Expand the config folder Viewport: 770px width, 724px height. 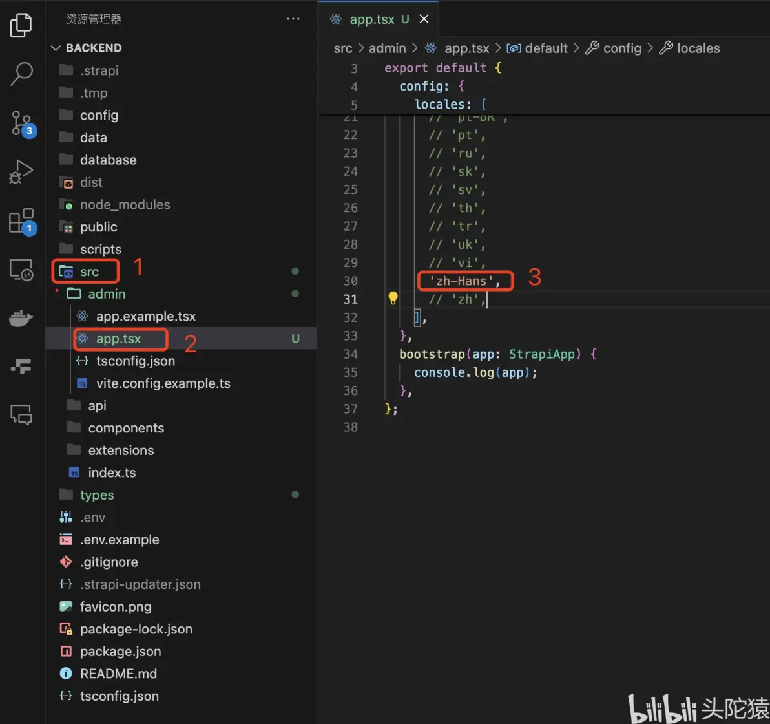98,115
